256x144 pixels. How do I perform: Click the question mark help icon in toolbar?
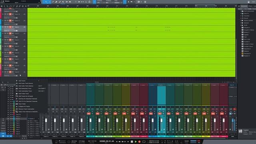click(76, 2)
